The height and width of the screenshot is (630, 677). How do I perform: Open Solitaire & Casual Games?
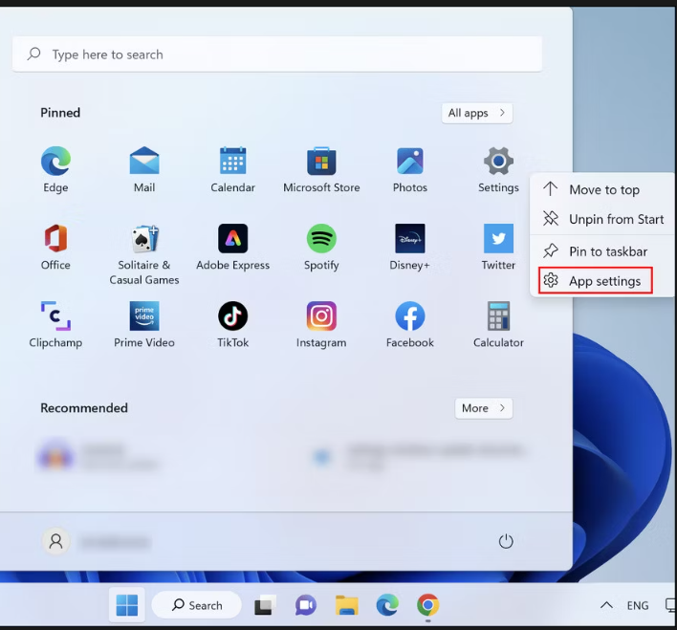(144, 254)
